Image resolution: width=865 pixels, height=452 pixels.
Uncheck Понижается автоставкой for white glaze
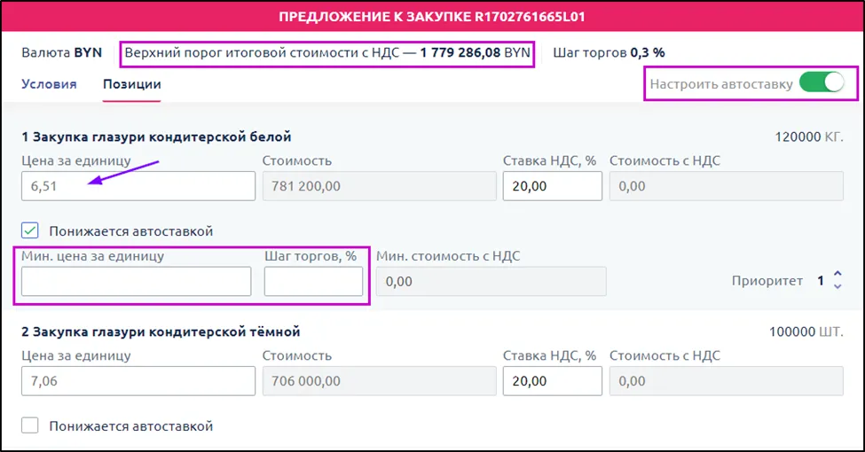[x=30, y=230]
